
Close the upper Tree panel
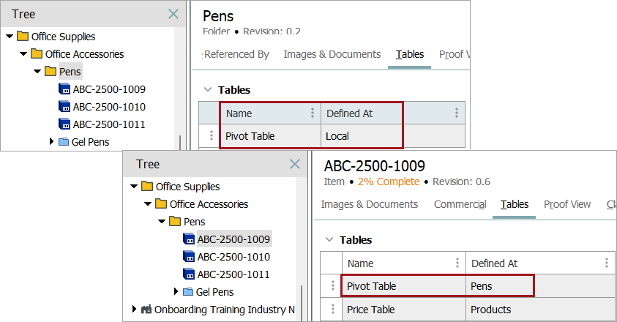pyautogui.click(x=173, y=14)
